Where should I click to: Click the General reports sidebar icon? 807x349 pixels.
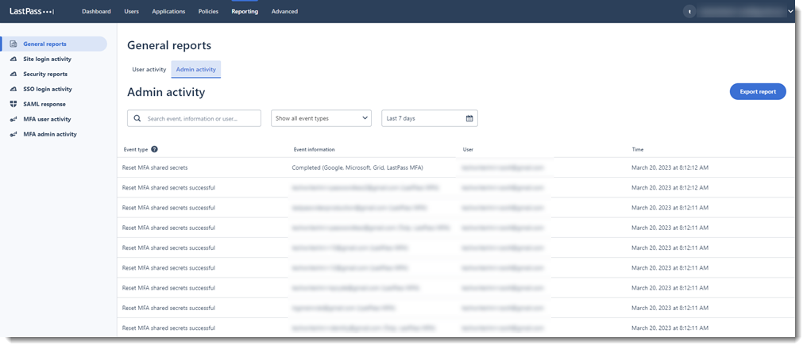coord(14,44)
